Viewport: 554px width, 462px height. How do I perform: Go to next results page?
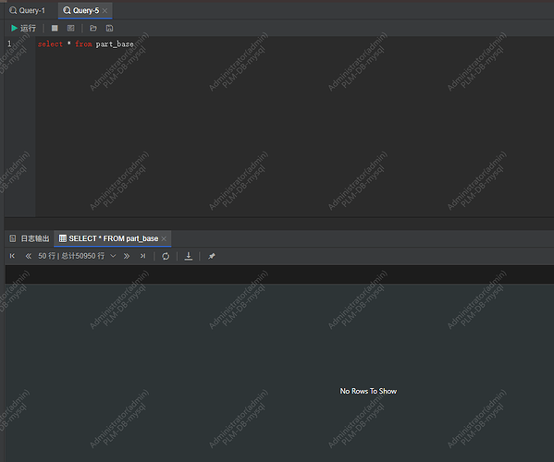click(x=127, y=256)
